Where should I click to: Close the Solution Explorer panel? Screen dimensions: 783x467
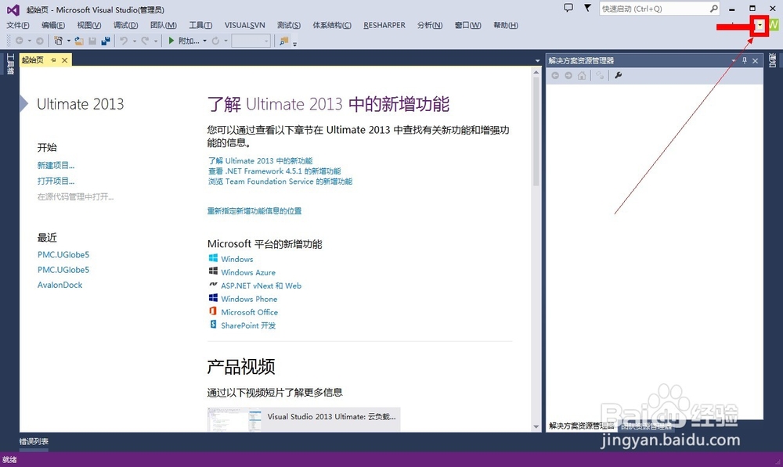[x=755, y=60]
